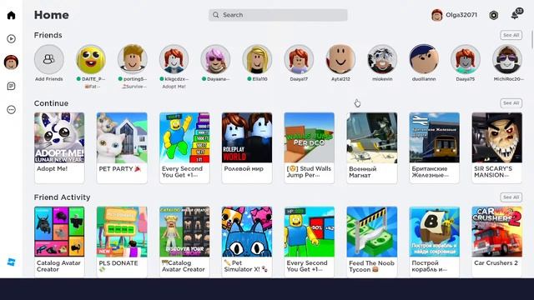Open the chat messages icon in sidebar
Image resolution: width=534 pixels, height=300 pixels.
[11, 86]
